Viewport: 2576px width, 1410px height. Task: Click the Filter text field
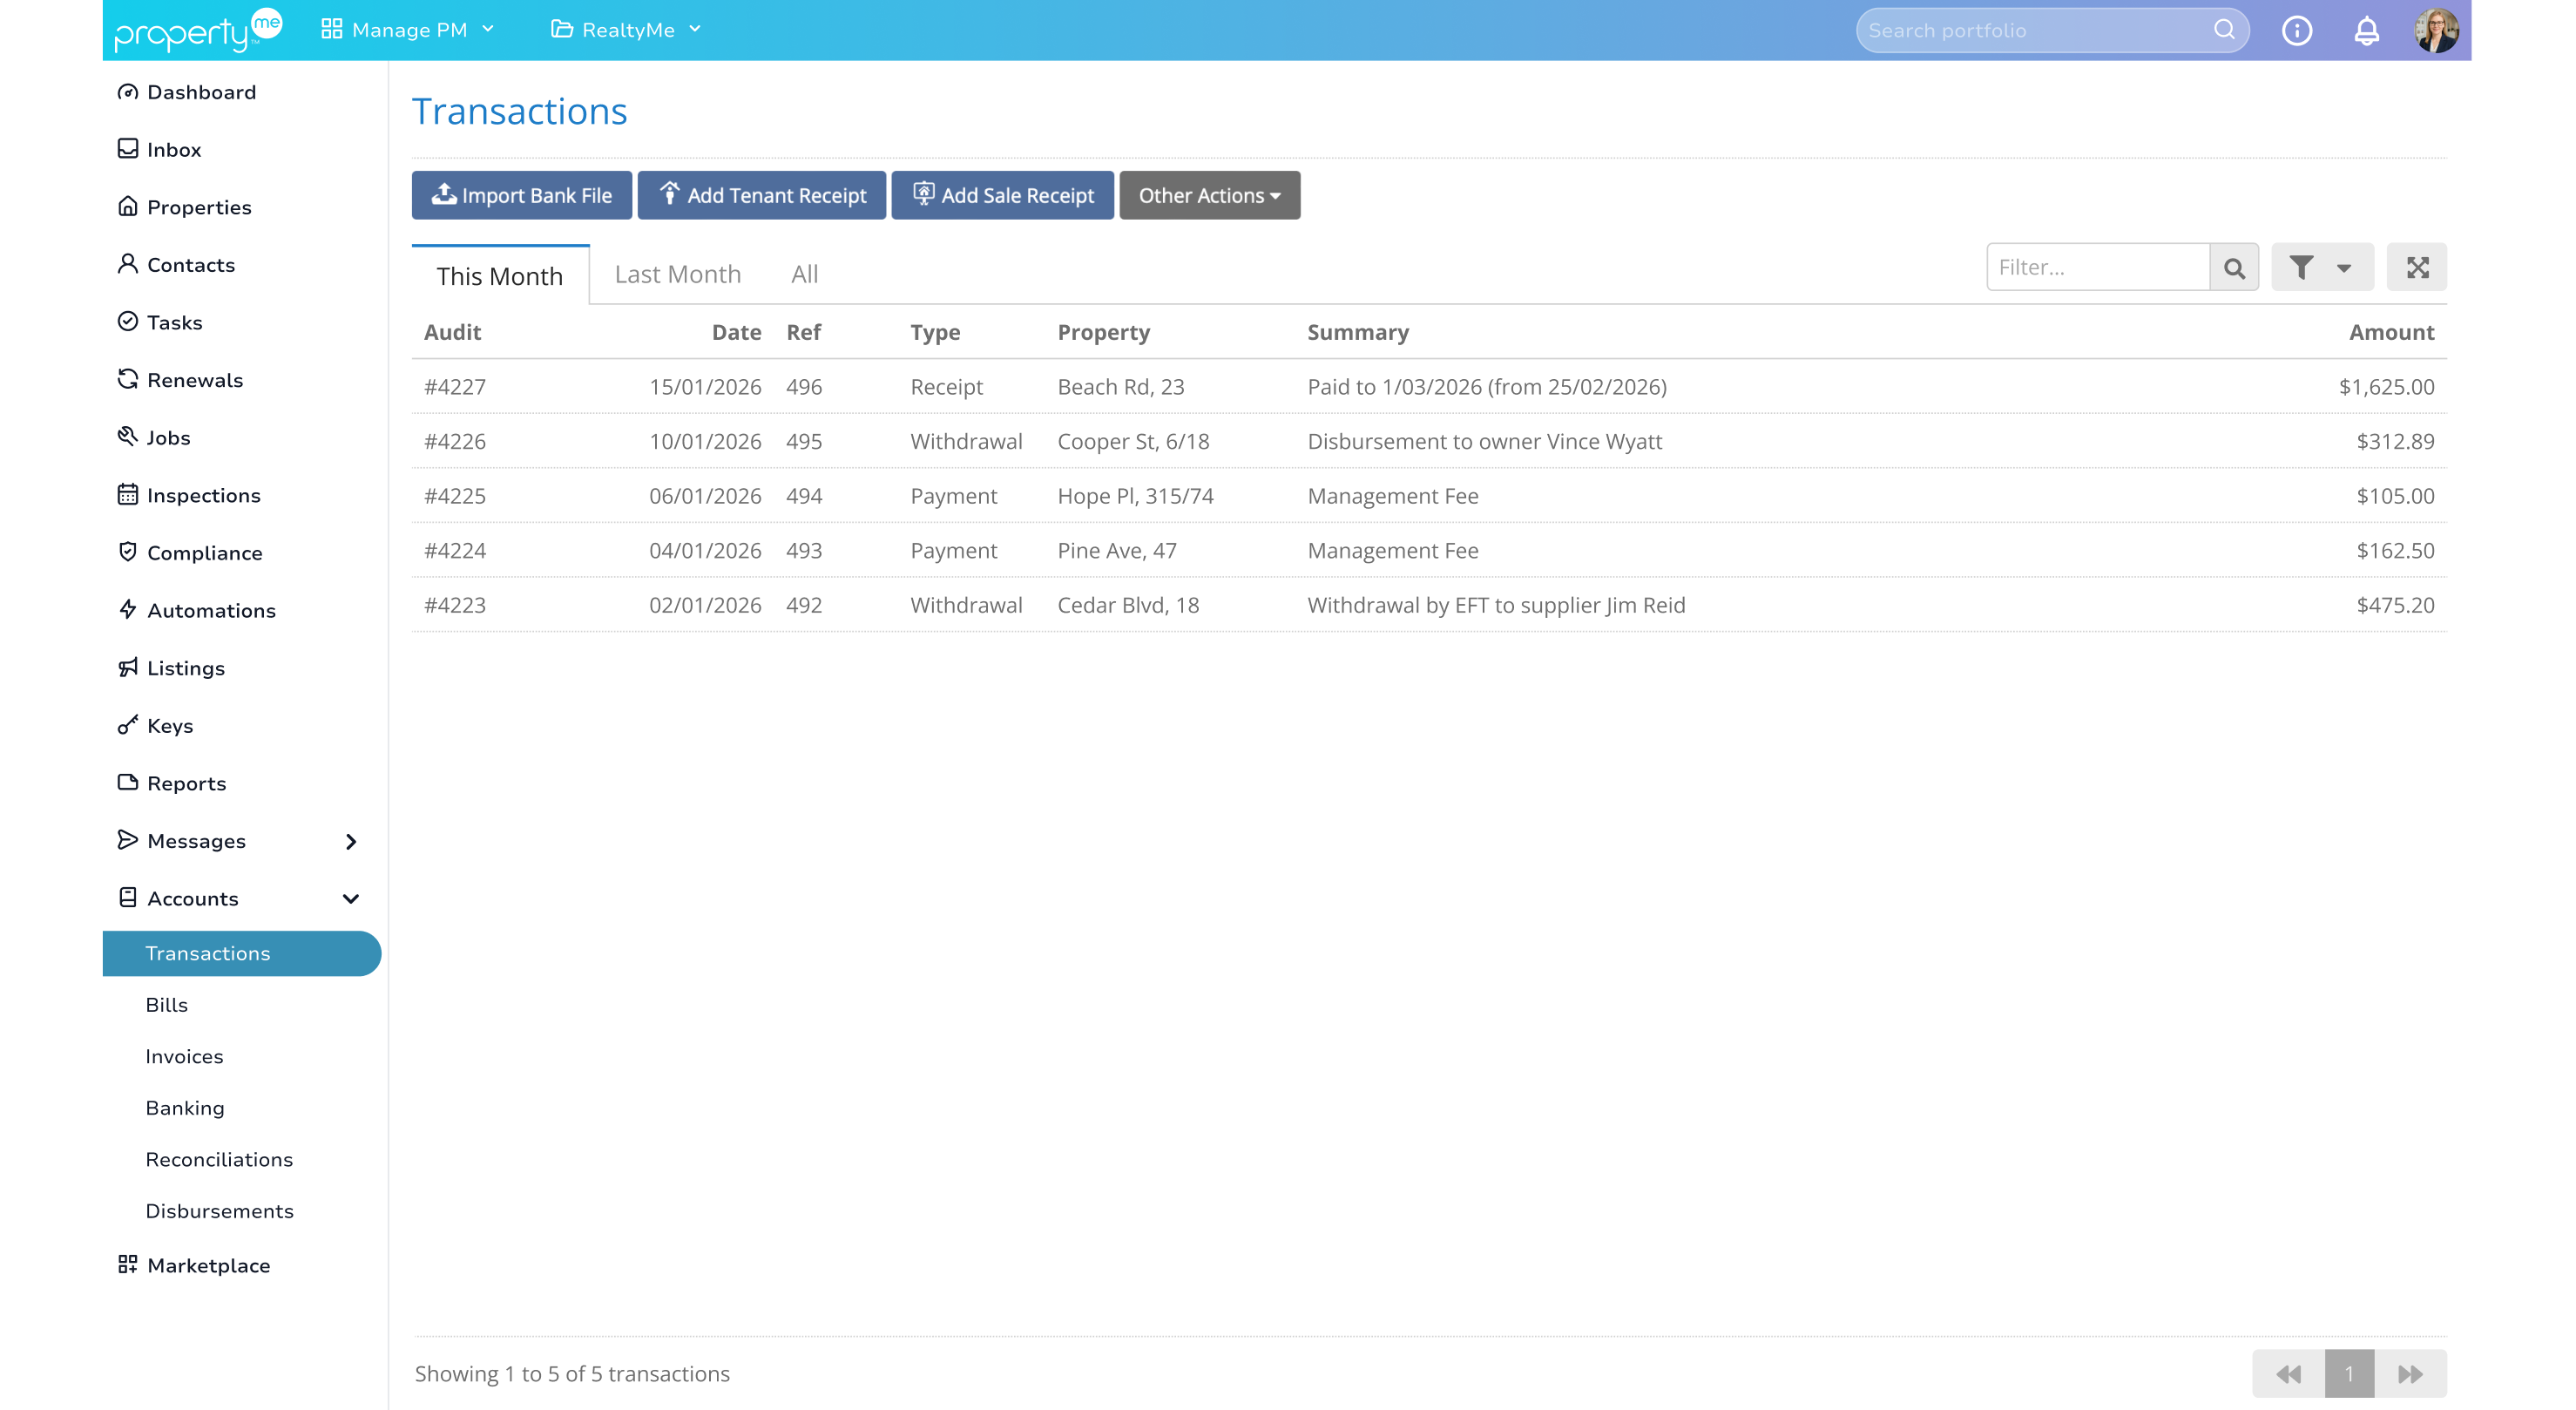point(2097,267)
